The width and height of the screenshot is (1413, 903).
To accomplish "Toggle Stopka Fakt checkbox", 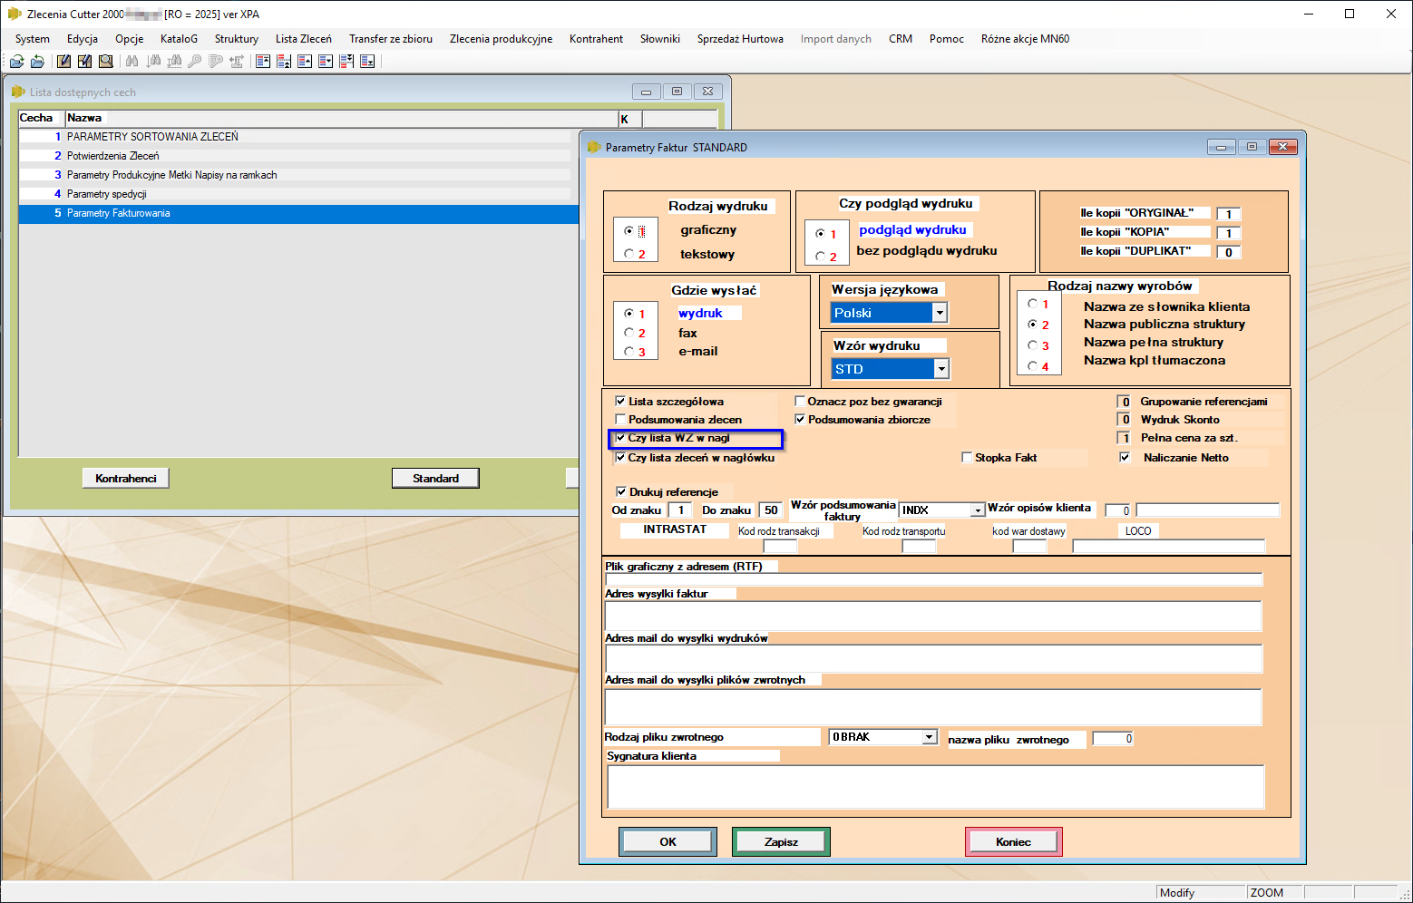I will tap(967, 457).
